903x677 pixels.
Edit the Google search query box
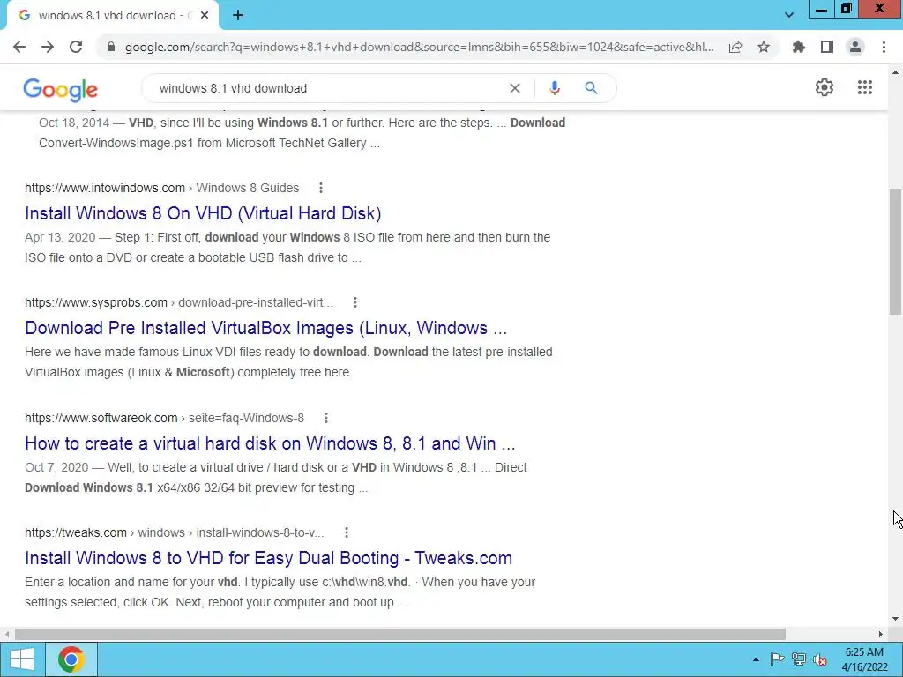click(x=328, y=88)
